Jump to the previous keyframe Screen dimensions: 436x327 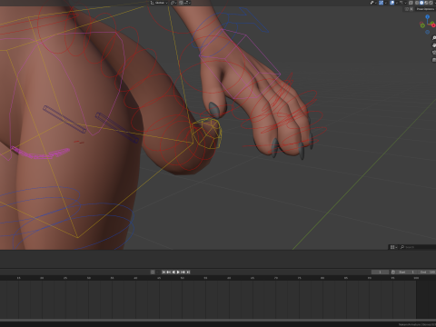(x=169, y=272)
